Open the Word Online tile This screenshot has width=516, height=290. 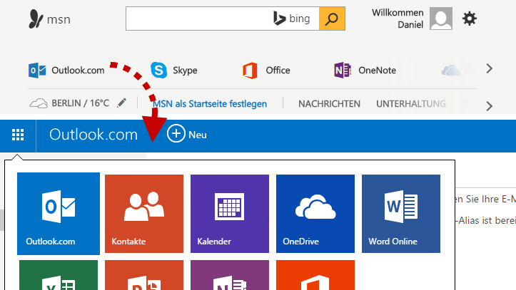tap(401, 214)
